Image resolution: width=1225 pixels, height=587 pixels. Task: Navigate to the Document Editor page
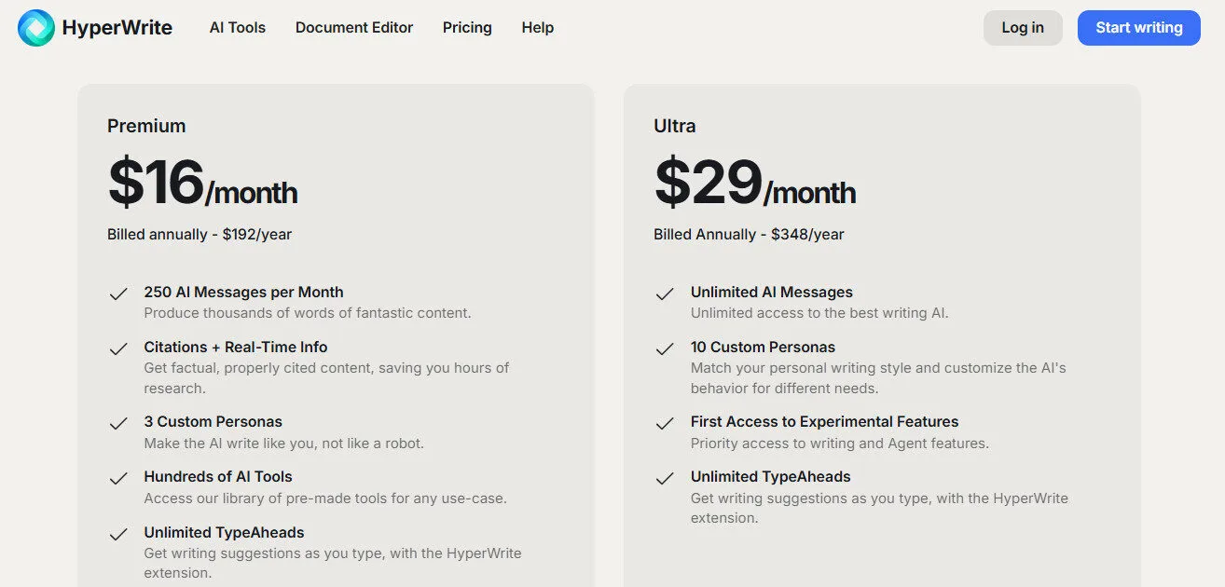354,28
